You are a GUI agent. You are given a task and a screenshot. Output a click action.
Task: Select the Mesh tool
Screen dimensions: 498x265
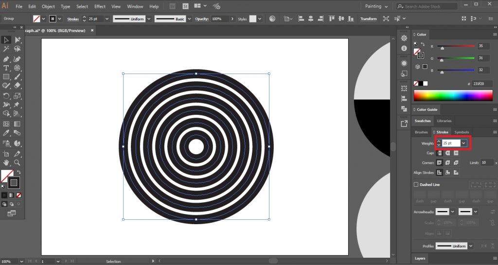coord(6,124)
